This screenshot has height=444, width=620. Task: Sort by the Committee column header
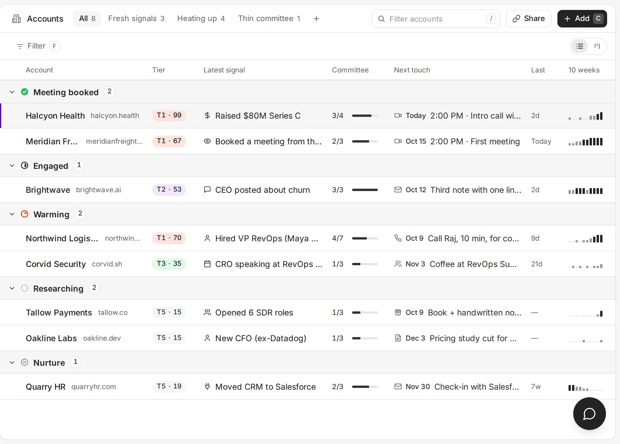[x=350, y=70]
